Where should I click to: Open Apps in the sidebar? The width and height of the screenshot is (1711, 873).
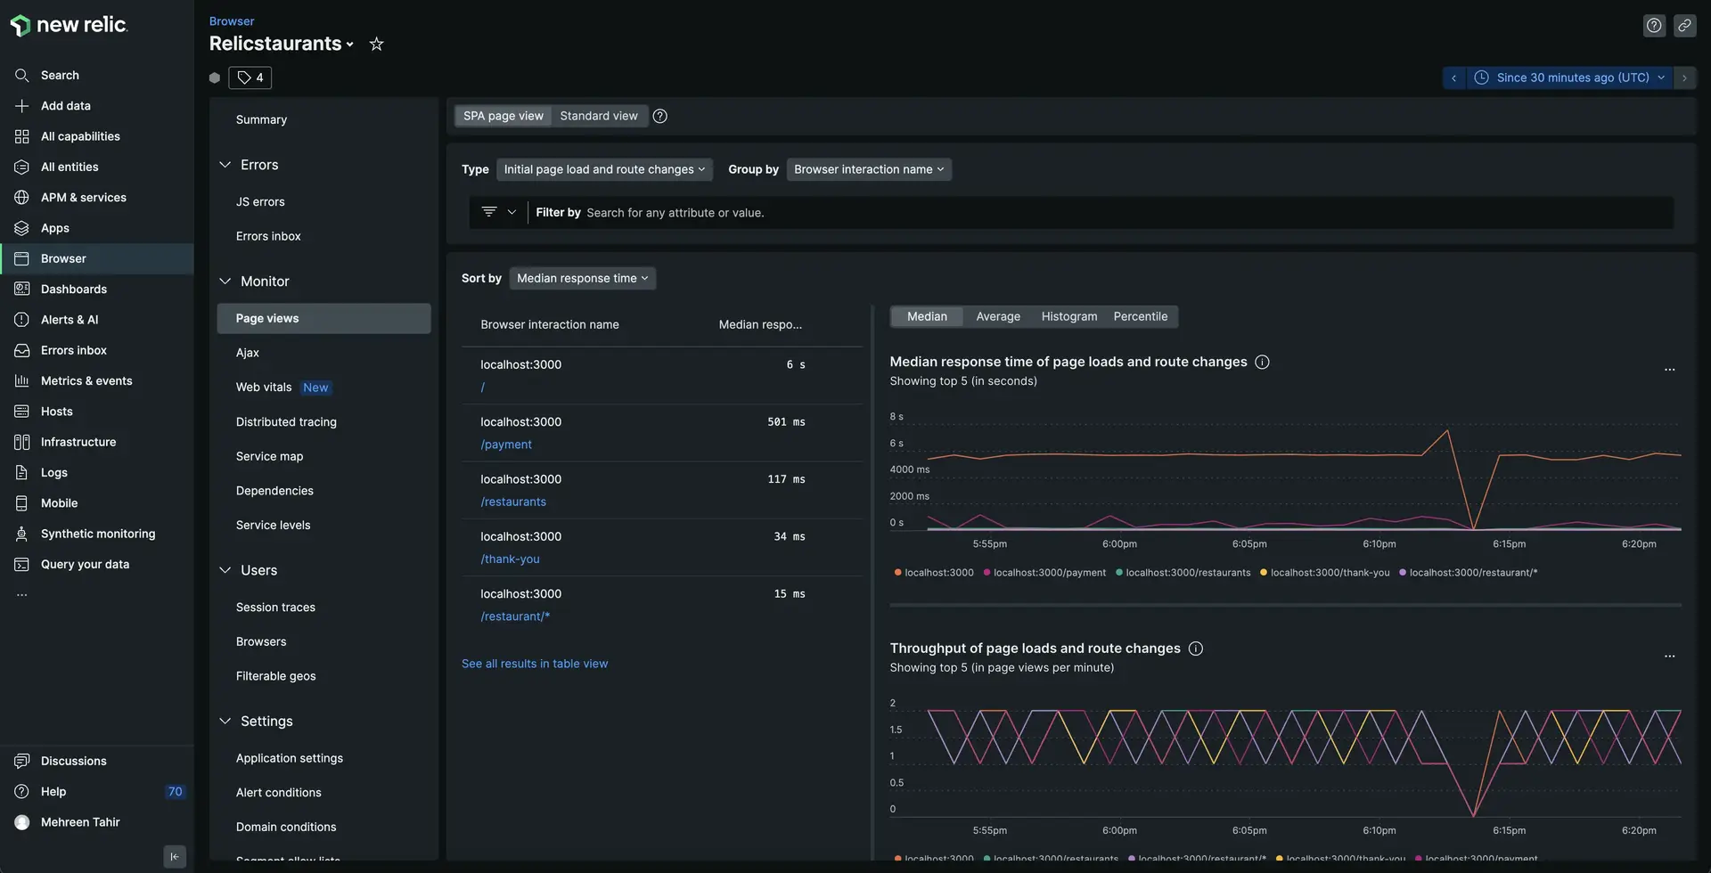55,228
